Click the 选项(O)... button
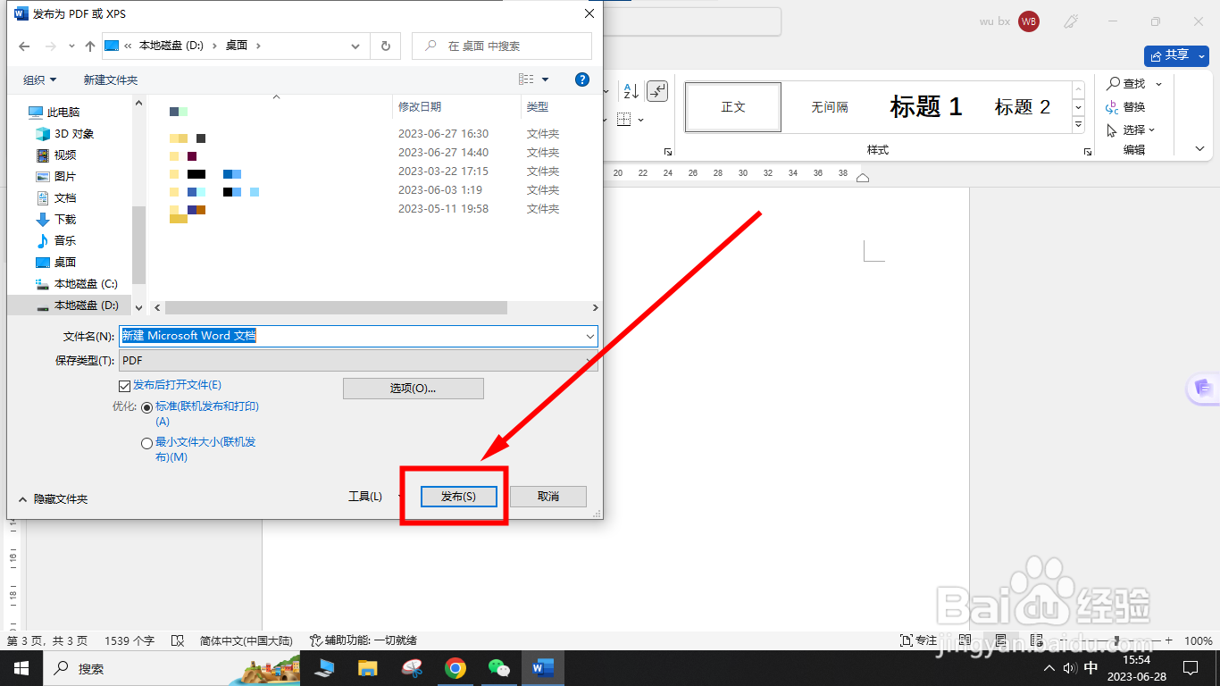The image size is (1220, 686). (414, 389)
